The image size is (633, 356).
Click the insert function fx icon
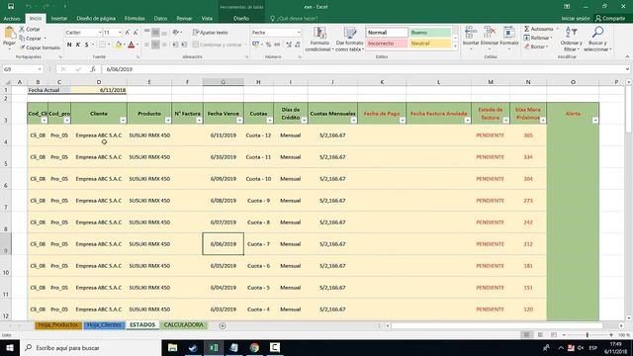pos(92,69)
